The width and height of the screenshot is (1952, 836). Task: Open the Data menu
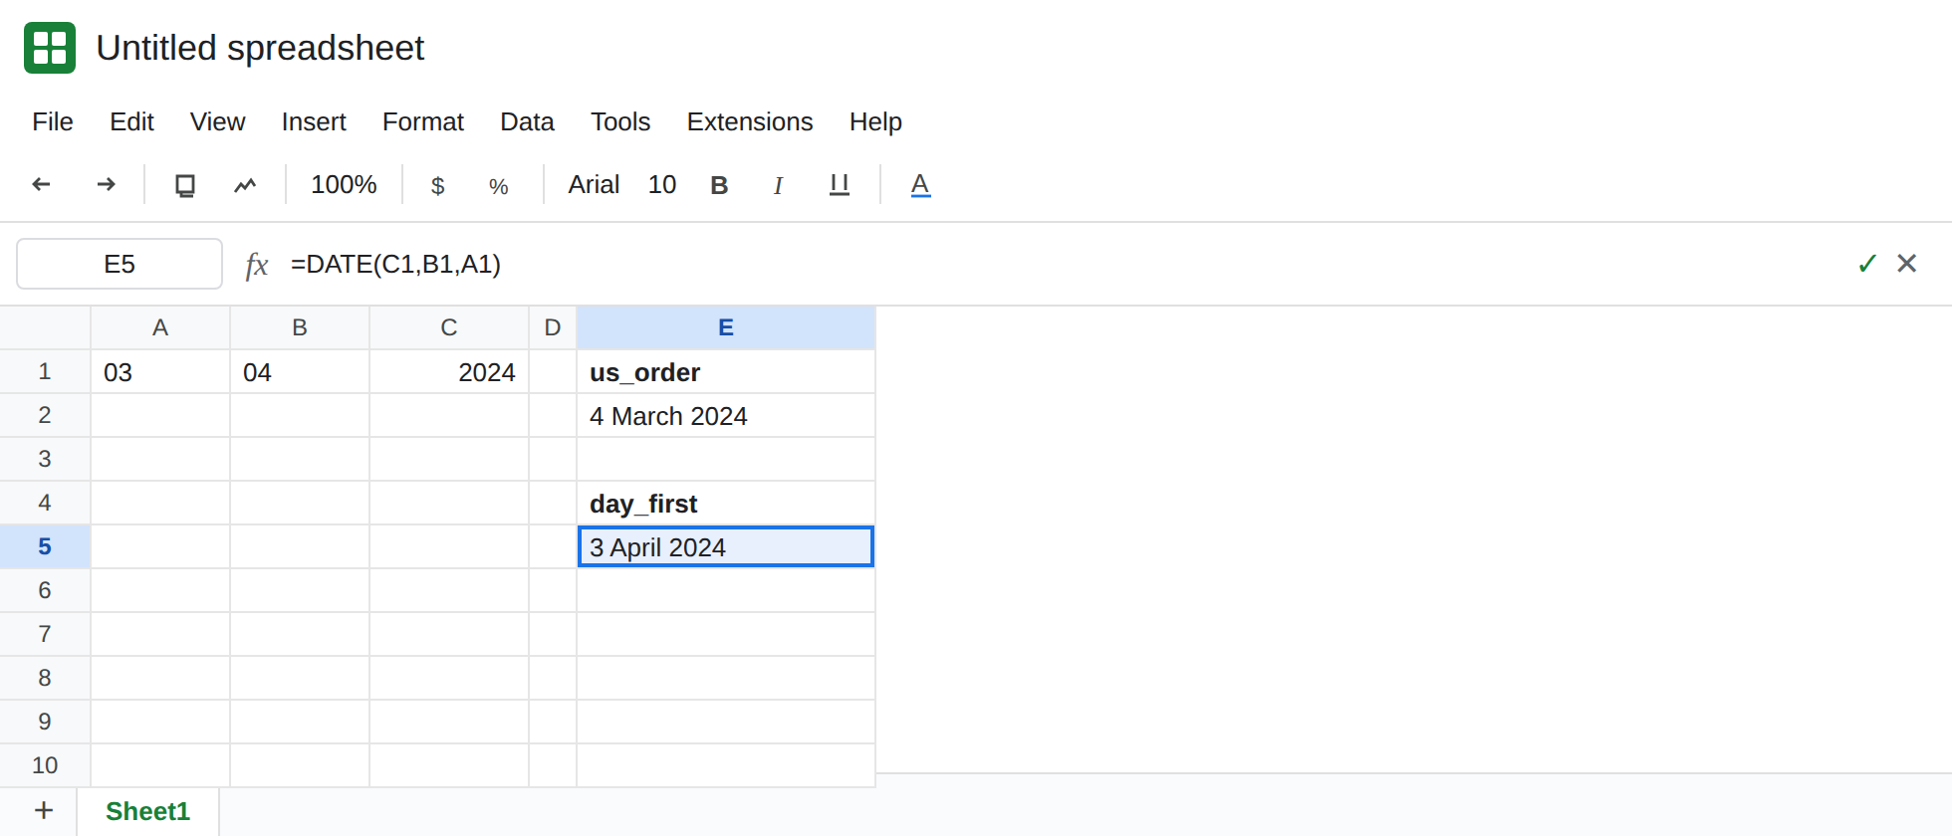(527, 121)
